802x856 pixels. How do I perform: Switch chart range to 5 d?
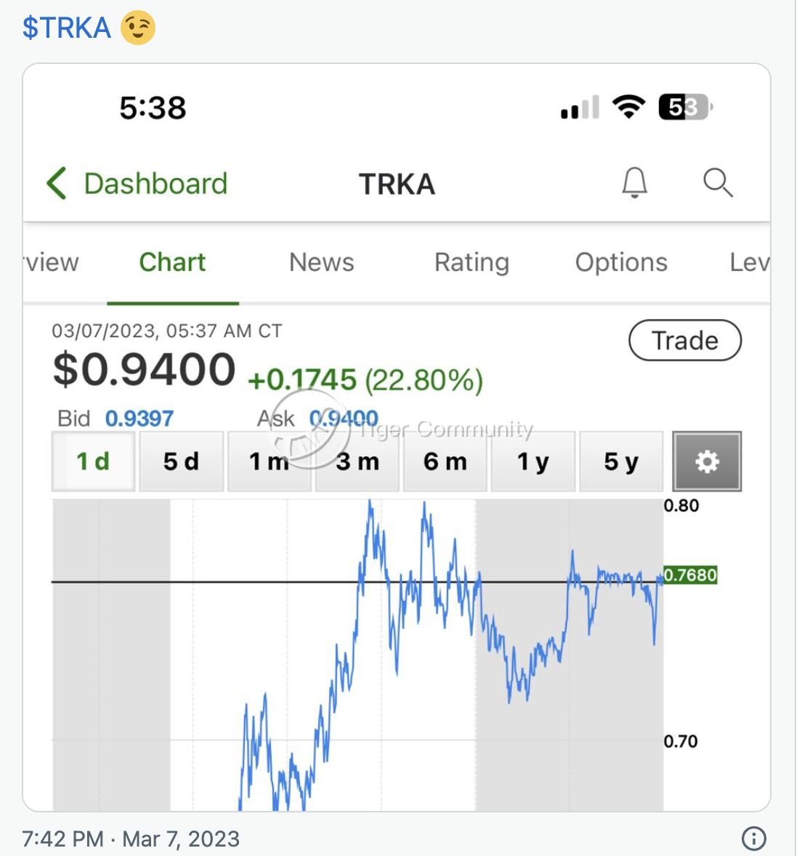click(181, 461)
